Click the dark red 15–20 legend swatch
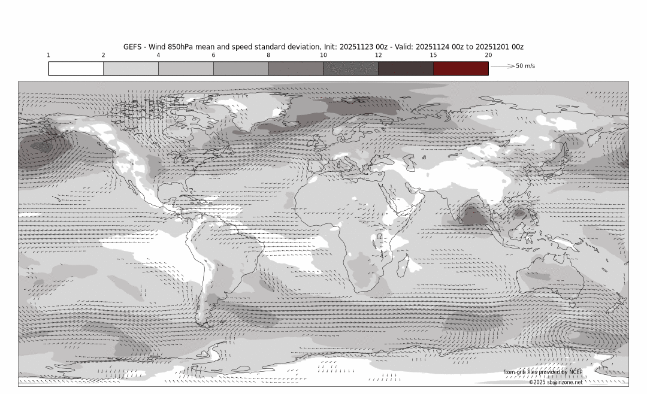This screenshot has height=394, width=647. (x=461, y=68)
